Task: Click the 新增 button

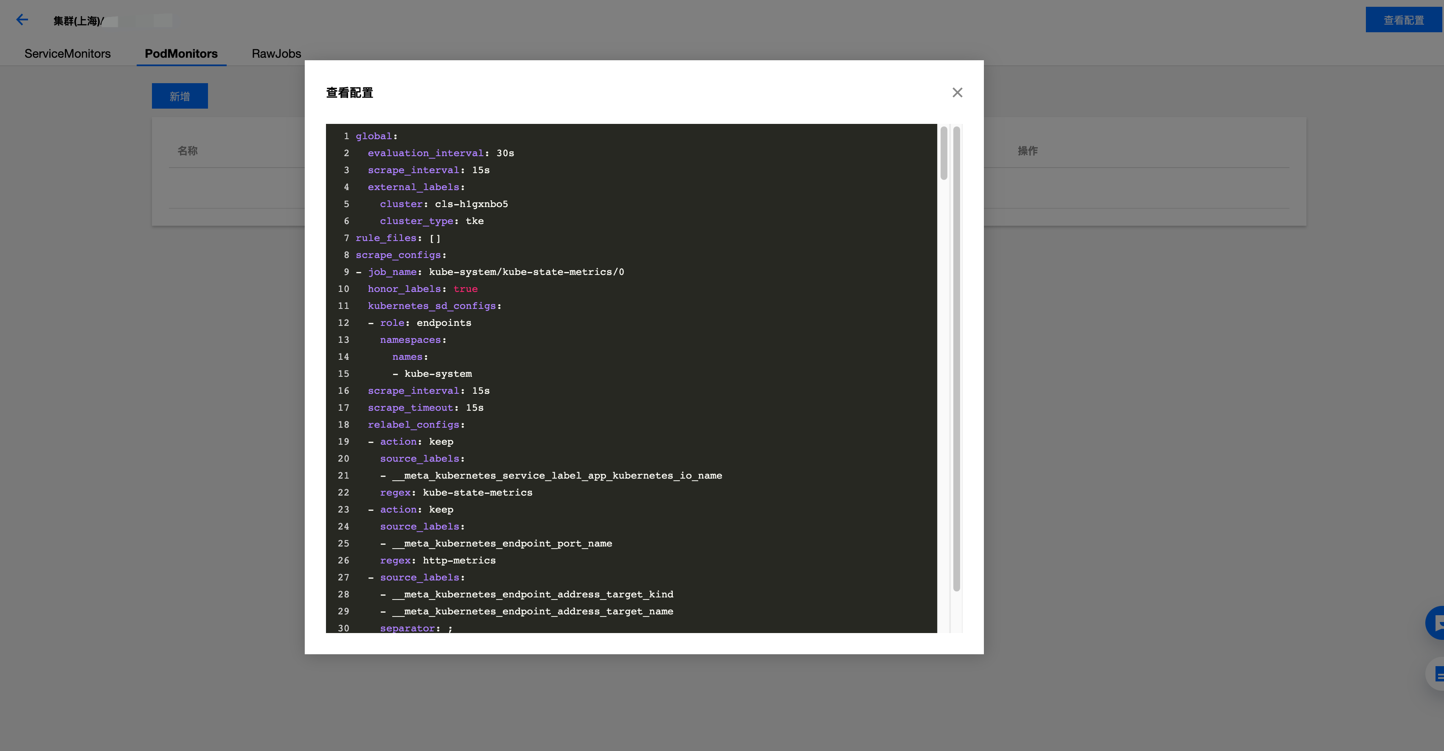Action: click(x=180, y=96)
